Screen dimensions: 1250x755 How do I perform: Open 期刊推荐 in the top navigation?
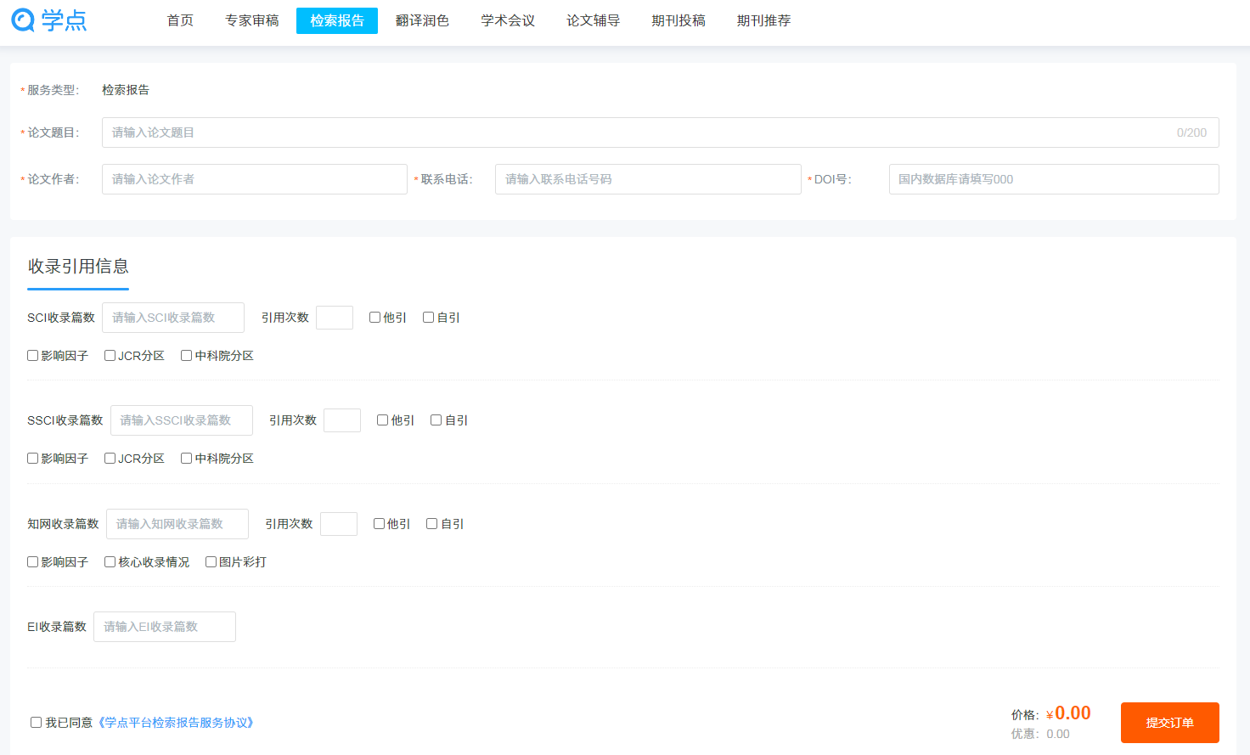763,20
